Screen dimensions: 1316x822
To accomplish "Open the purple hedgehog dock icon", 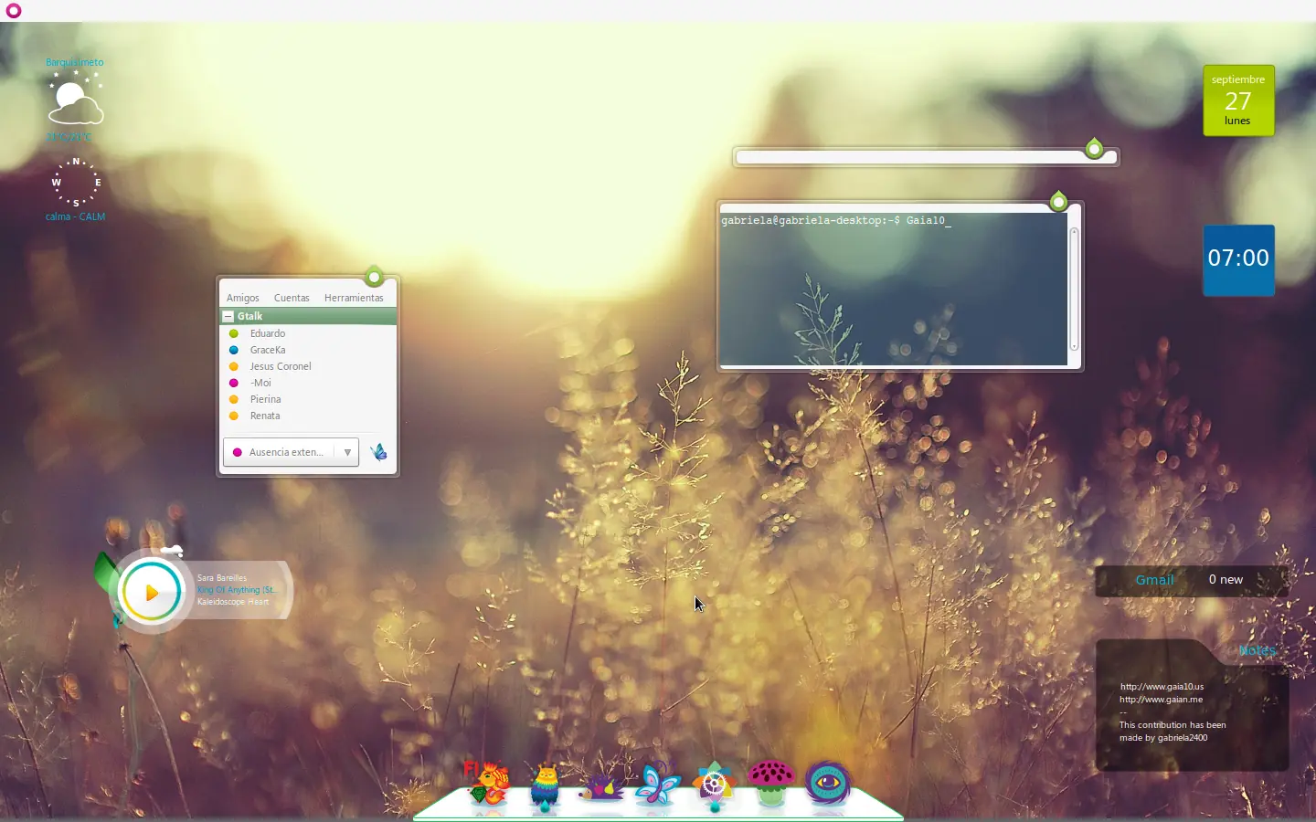I will pos(601,787).
